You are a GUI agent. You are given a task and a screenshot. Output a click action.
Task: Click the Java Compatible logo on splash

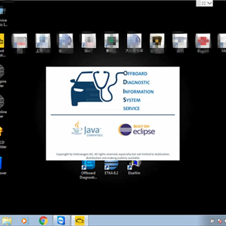coord(87,129)
